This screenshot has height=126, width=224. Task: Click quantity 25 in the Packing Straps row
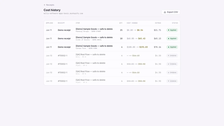(121, 30)
